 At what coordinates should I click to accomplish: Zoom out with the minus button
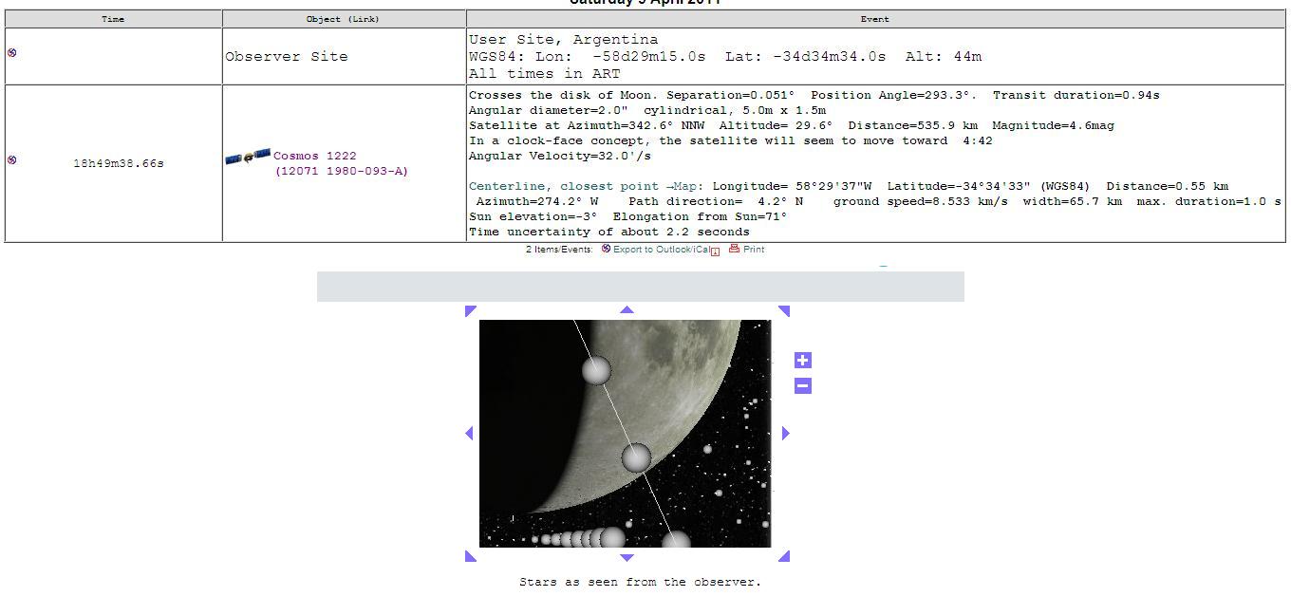[803, 385]
